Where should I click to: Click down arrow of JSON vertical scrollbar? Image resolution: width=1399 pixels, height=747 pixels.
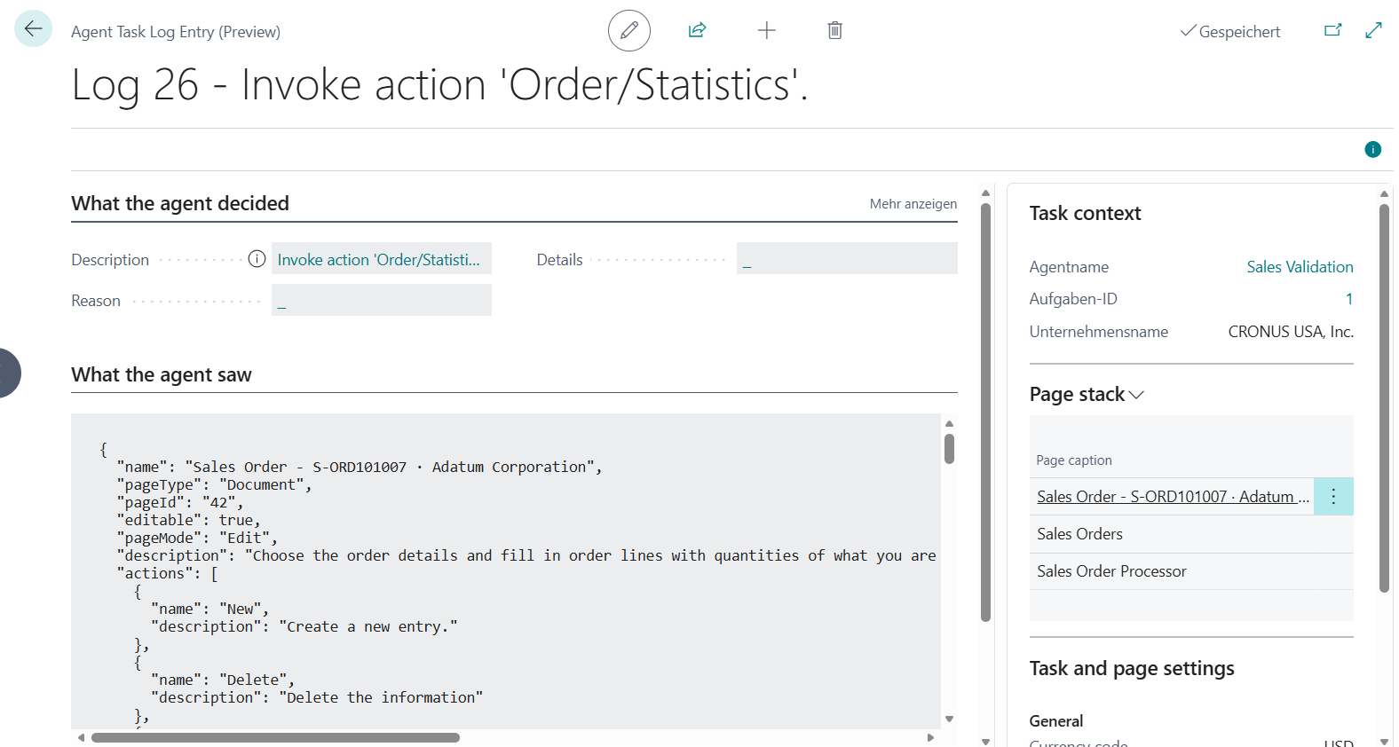pos(949,719)
